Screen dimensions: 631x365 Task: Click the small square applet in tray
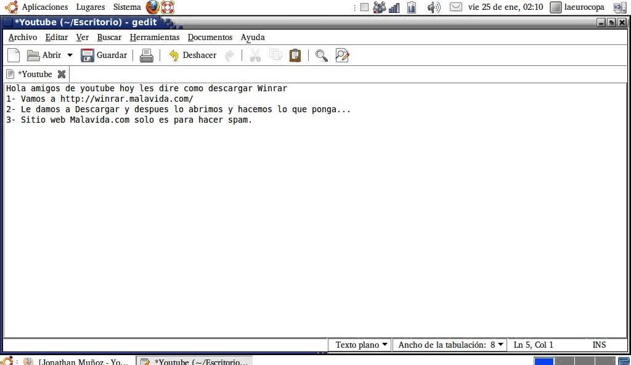pos(364,7)
